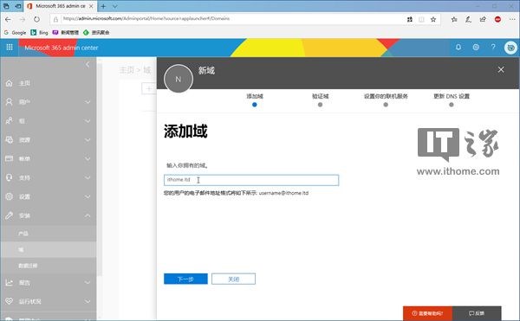
Task: Expand the 支持 sidebar chevron
Action: (88, 177)
